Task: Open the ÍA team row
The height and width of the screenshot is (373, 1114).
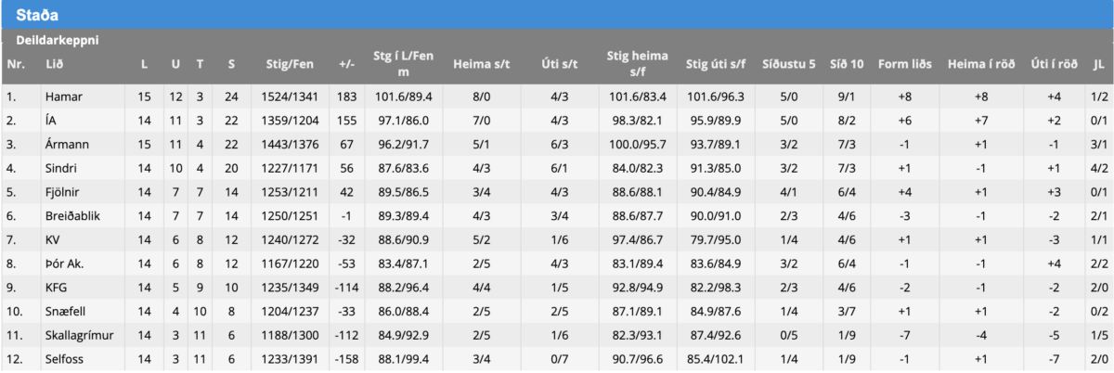Action: 50,120
